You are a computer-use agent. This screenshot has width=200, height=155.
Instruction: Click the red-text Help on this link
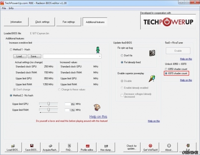(98, 117)
